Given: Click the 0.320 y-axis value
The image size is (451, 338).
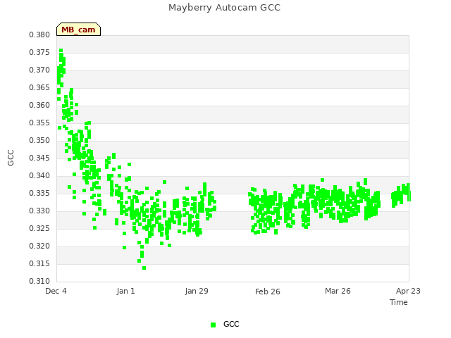Looking at the screenshot, I should (x=39, y=246).
